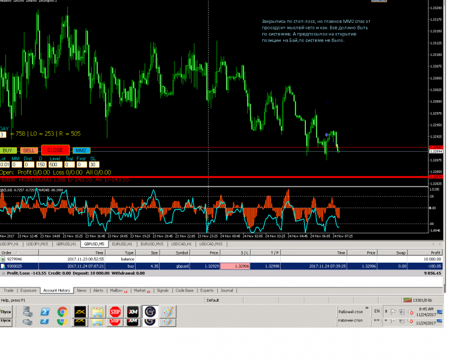
Task: Click the connection status 13301/8 kb indicator
Action: pyautogui.click(x=418, y=300)
